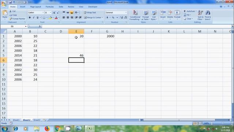Apply the red font color
This screenshot has height=132, width=234.
point(56,18)
